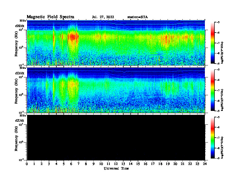
Task: Click the hour '18' tick label
Action: [160, 164]
